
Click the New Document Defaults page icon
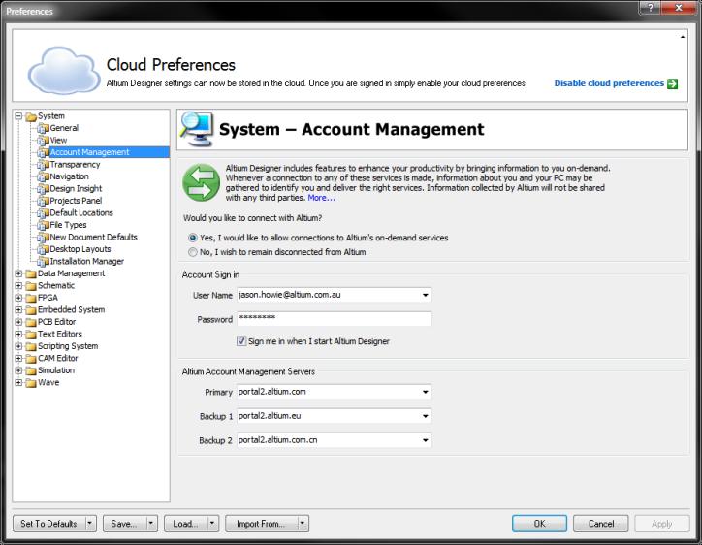[43, 238]
